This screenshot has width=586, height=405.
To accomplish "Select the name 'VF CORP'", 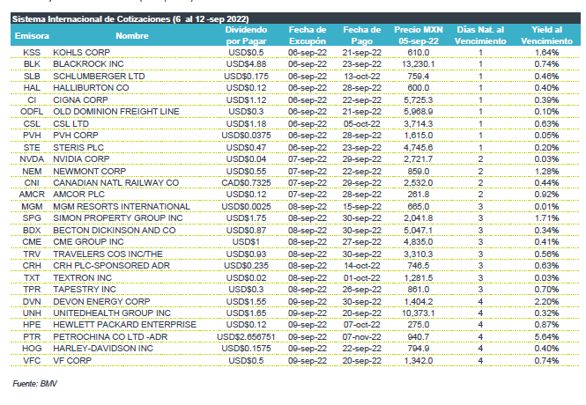I will [x=72, y=361].
